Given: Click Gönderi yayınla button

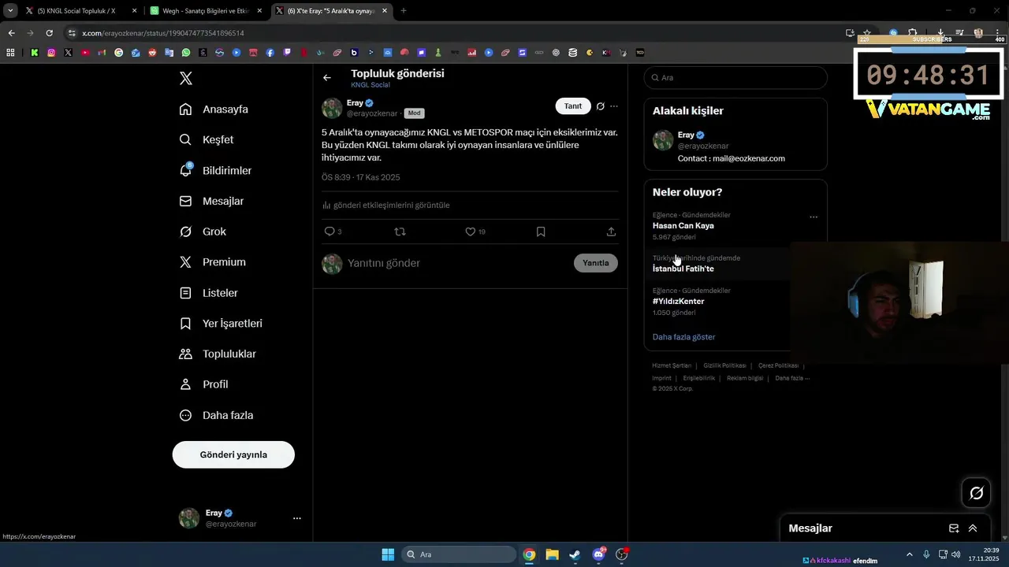Looking at the screenshot, I should 233,454.
